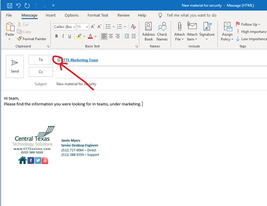
Task: Open Basic Text dialog launcher
Action: [x=136, y=46]
